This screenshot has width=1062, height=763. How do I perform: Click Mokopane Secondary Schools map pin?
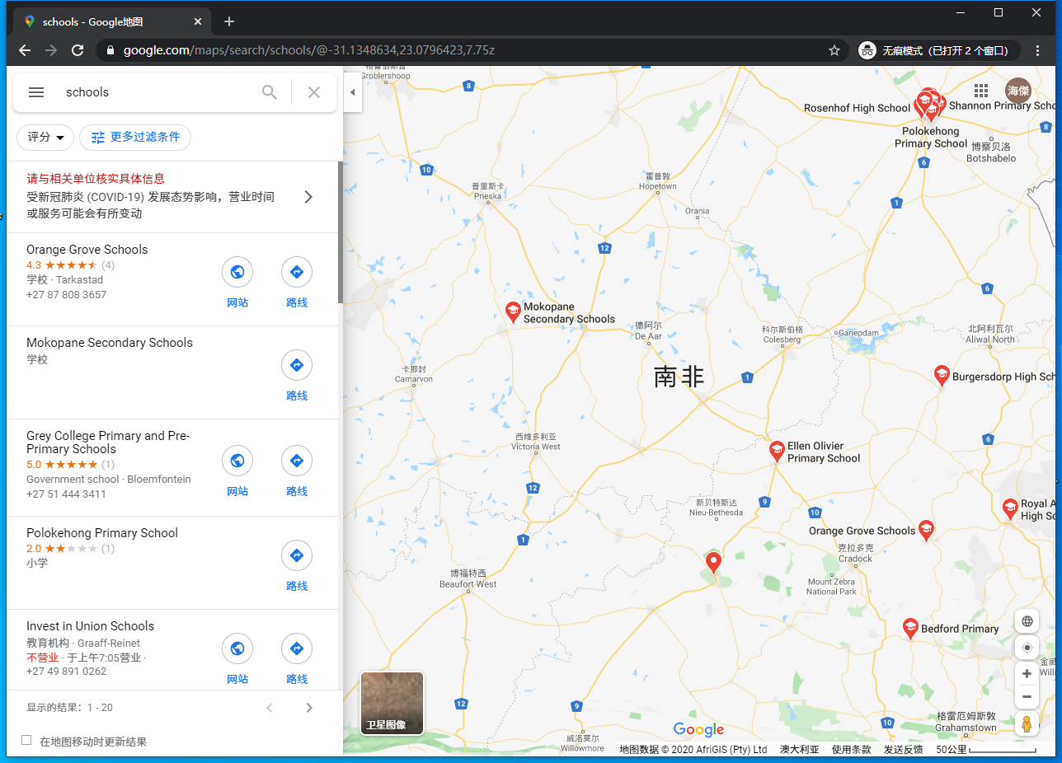coord(513,312)
